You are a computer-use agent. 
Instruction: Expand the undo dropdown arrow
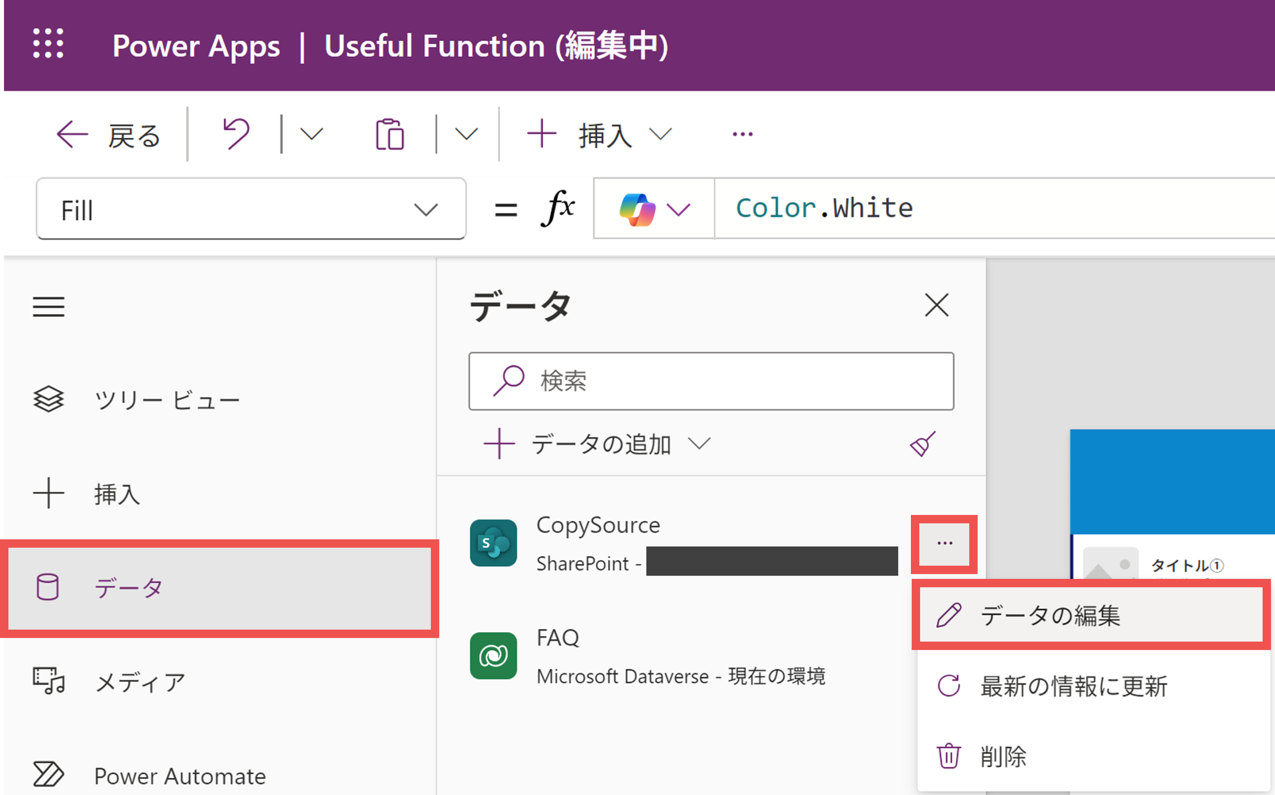(x=311, y=135)
